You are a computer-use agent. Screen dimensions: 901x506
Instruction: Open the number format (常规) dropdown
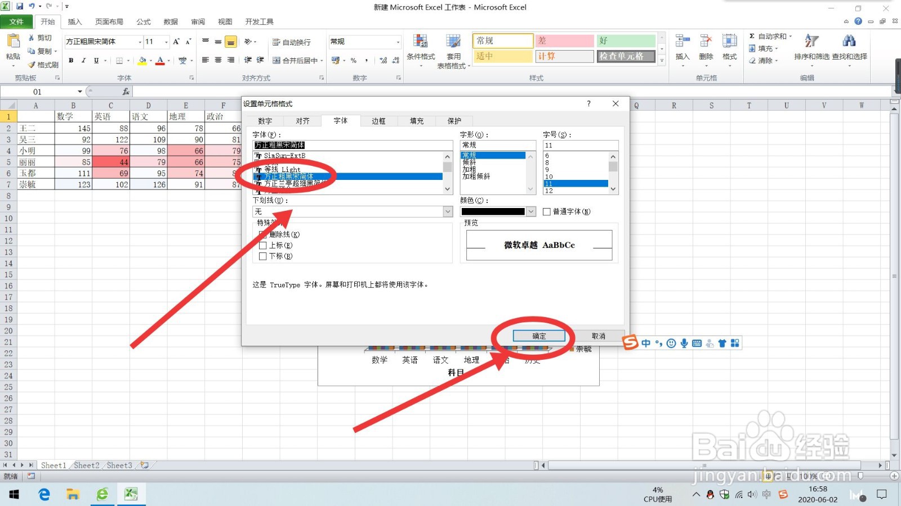click(398, 42)
